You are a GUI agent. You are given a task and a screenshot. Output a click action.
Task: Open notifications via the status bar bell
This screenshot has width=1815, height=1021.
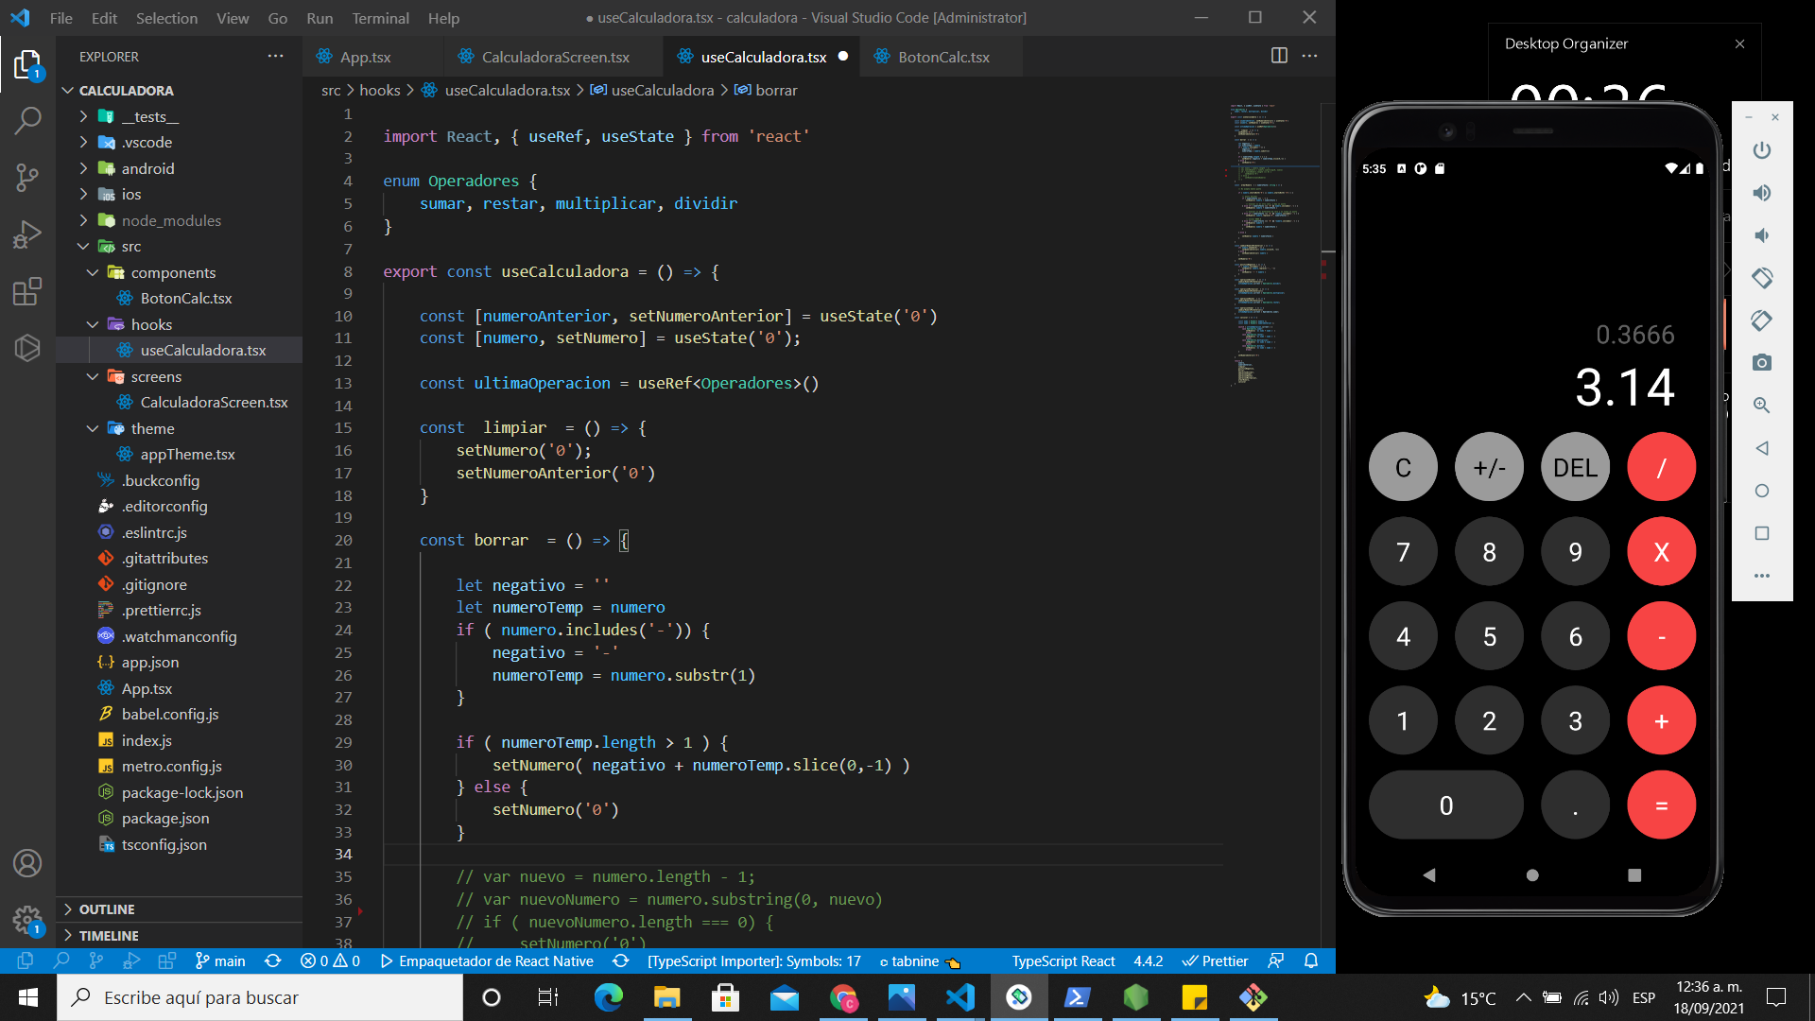tap(1310, 960)
